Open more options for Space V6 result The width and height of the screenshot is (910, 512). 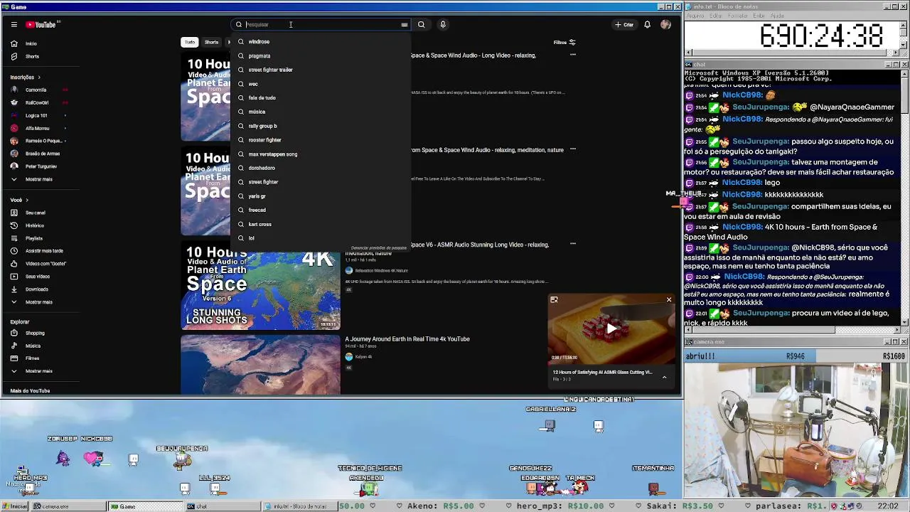(573, 244)
